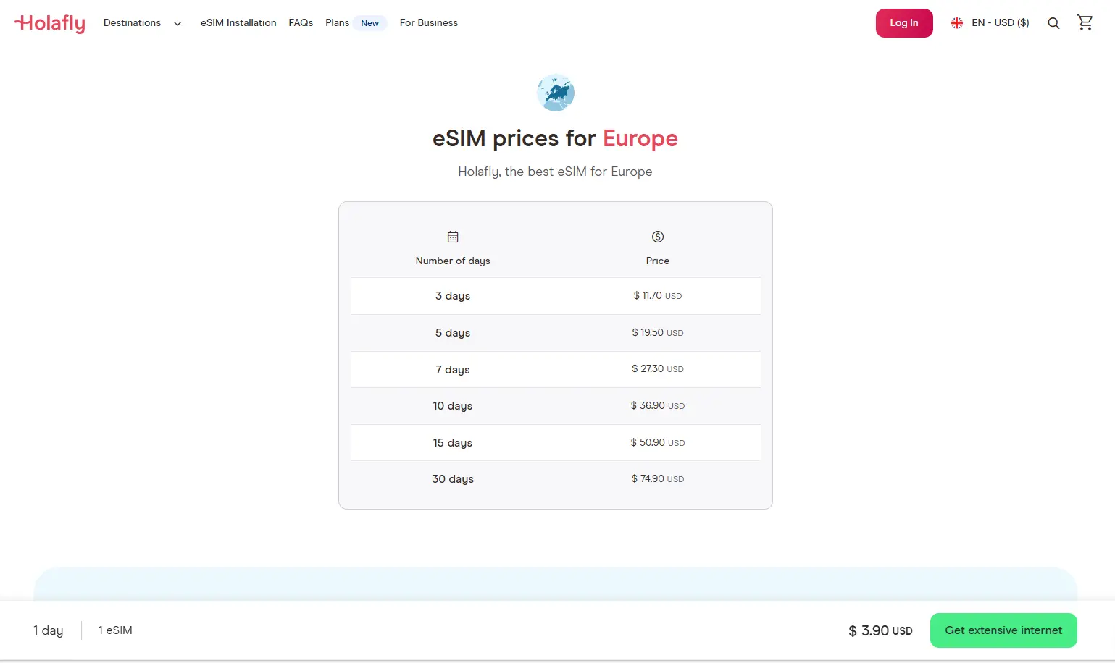Open the FAQs section

301,22
